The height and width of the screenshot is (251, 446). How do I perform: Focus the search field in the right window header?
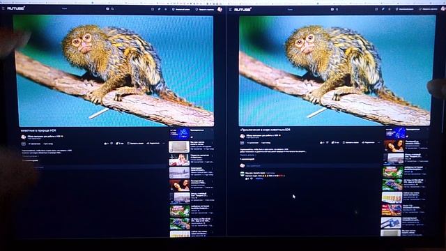click(x=309, y=9)
